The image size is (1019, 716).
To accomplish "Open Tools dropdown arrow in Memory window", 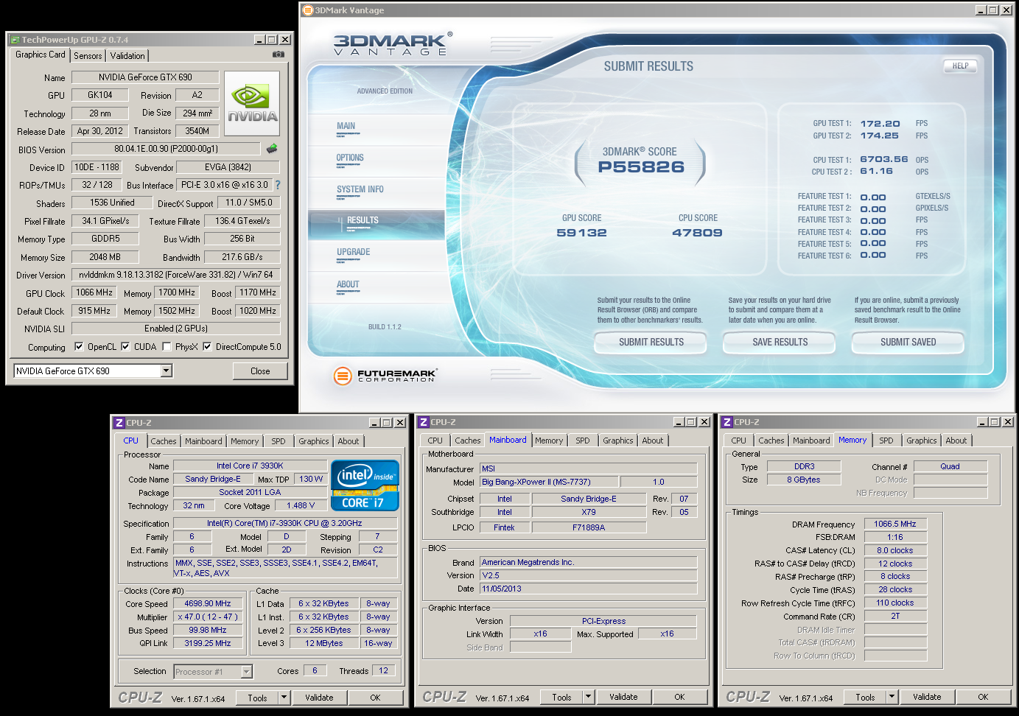I will click(892, 697).
